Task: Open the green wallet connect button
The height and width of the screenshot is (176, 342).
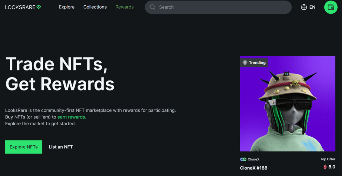Action: pyautogui.click(x=331, y=7)
